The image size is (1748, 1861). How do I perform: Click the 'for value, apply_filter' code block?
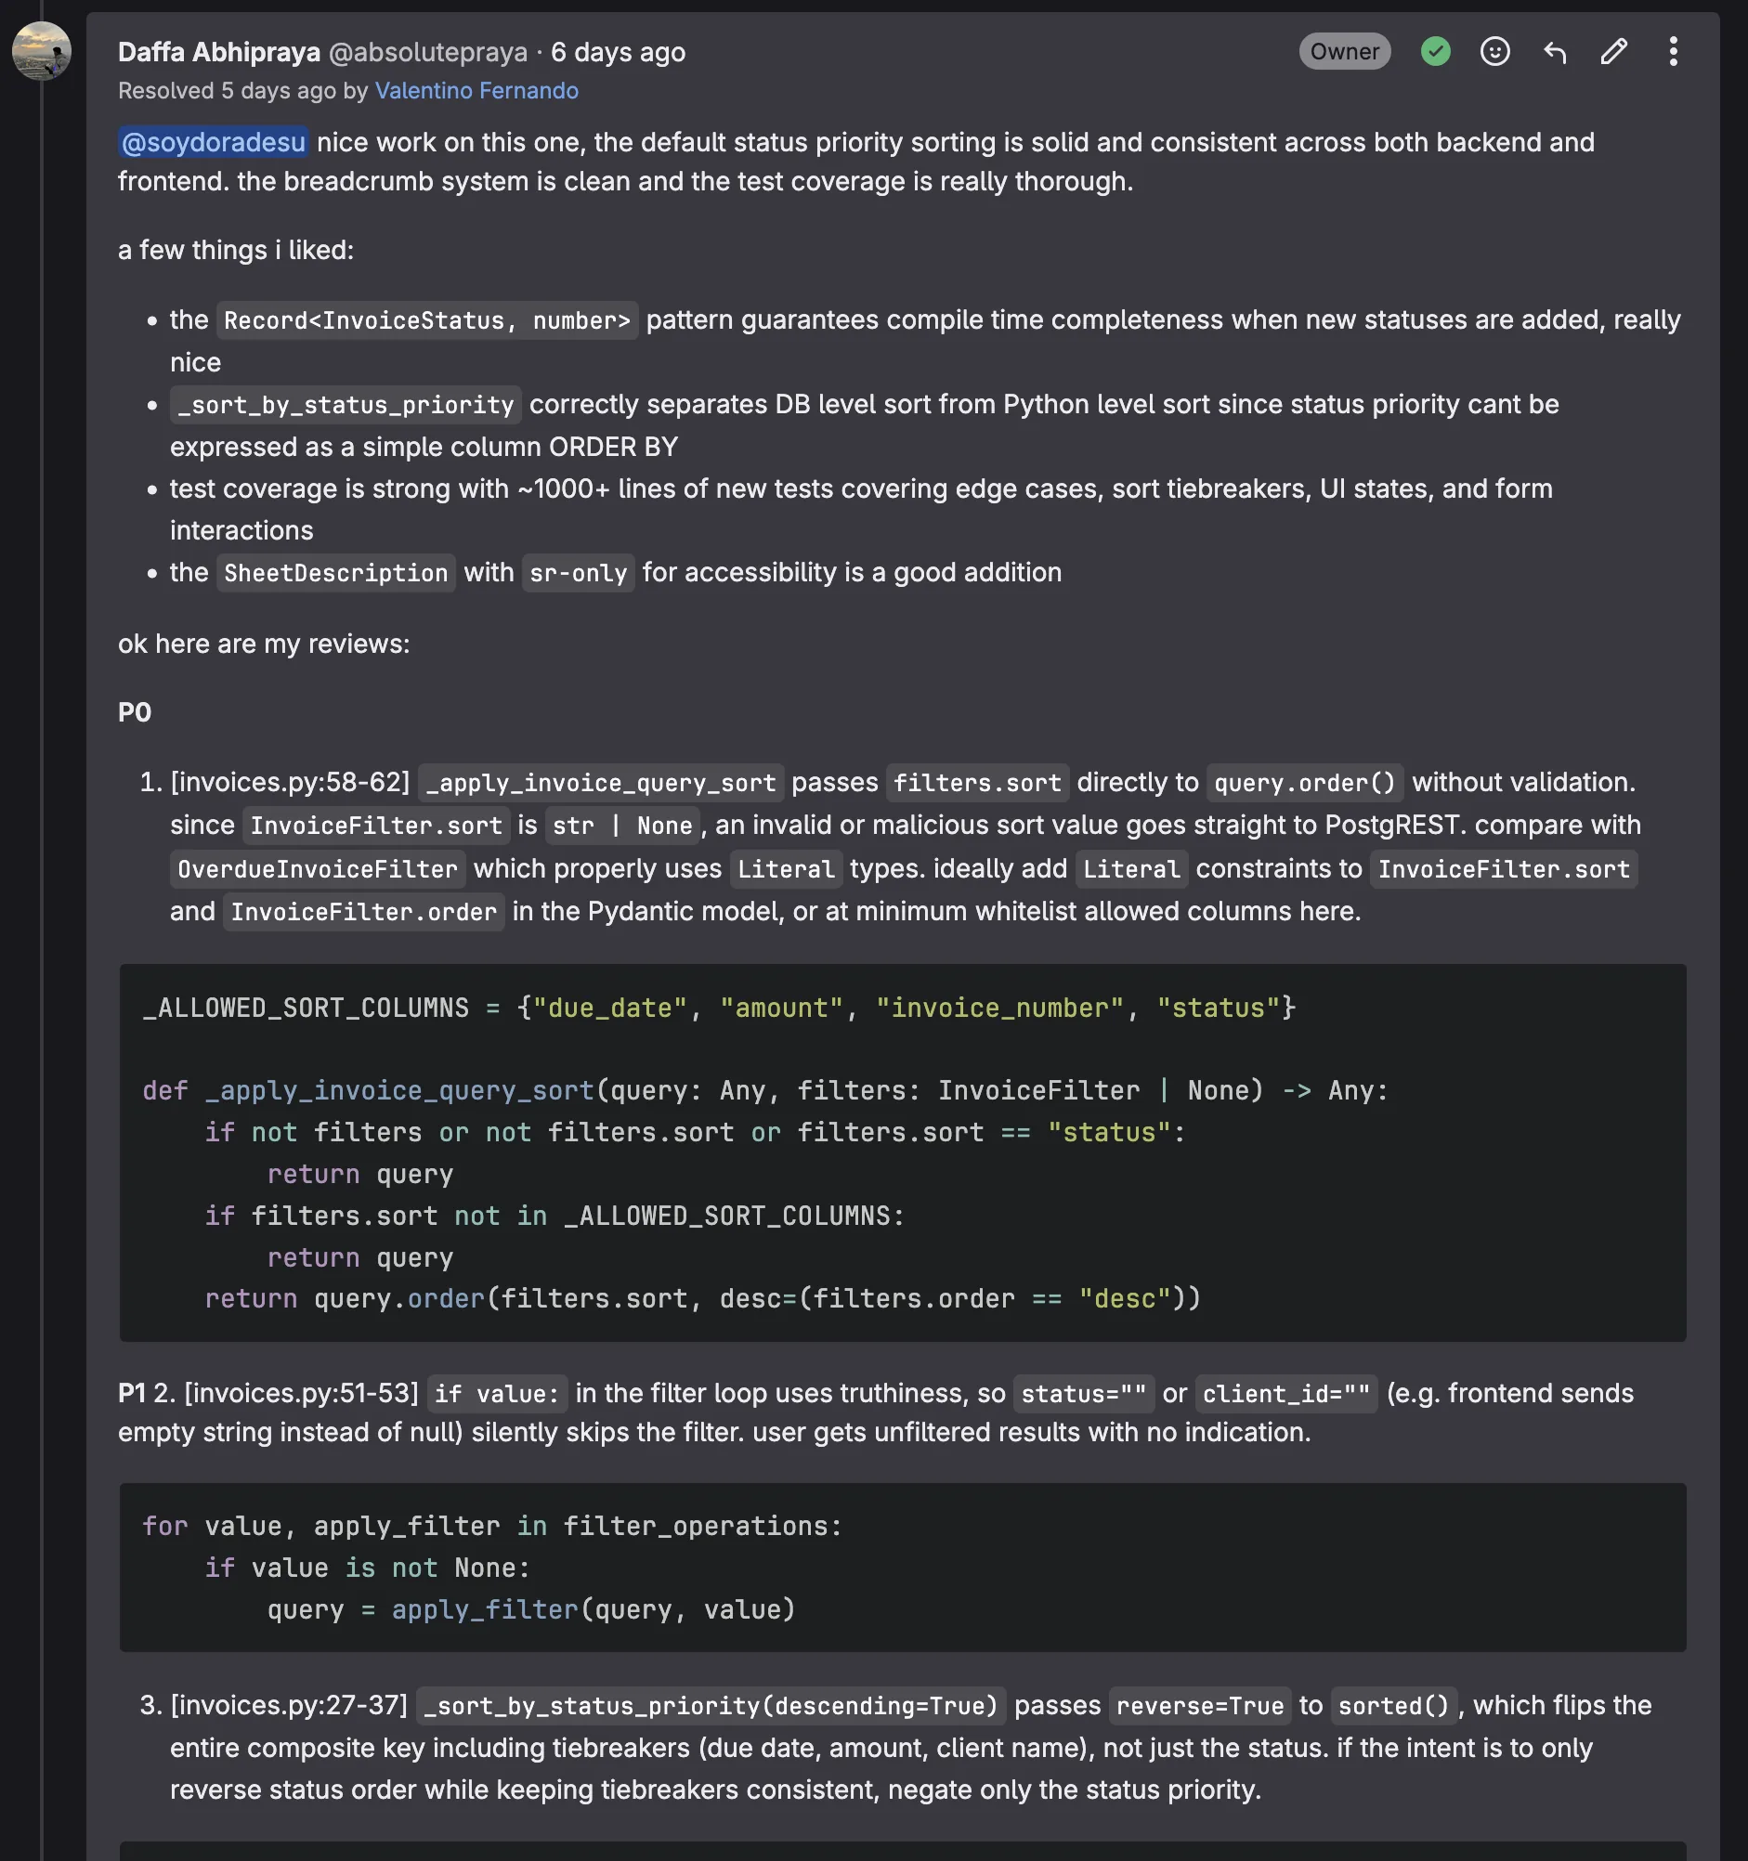pyautogui.click(x=902, y=1567)
